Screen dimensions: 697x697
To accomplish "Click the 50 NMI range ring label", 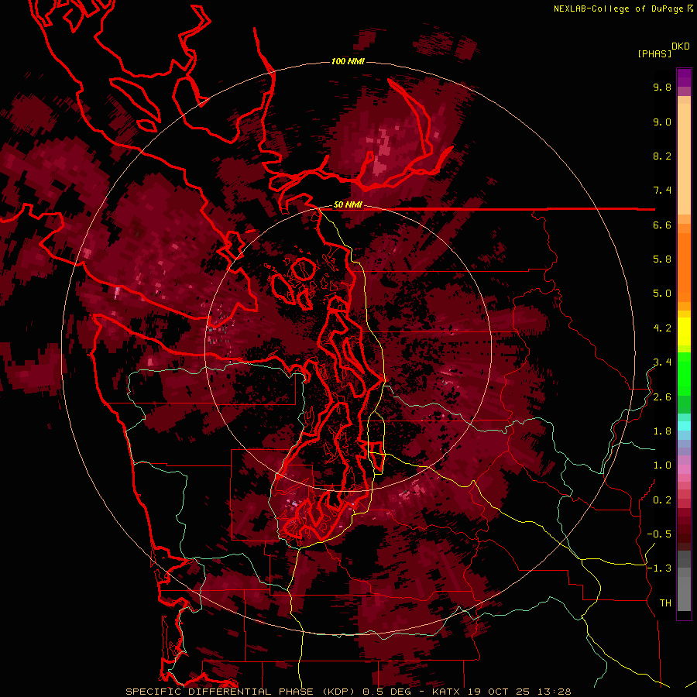I will tap(348, 205).
